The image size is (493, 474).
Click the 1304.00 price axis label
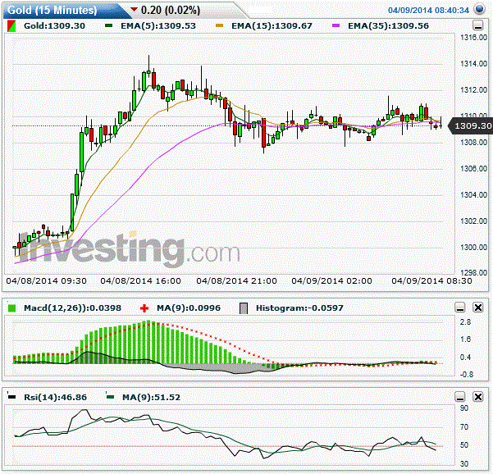point(473,195)
